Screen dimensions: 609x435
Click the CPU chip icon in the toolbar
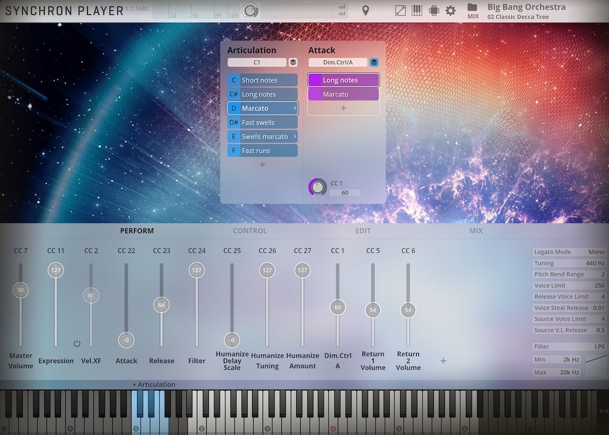(x=433, y=10)
